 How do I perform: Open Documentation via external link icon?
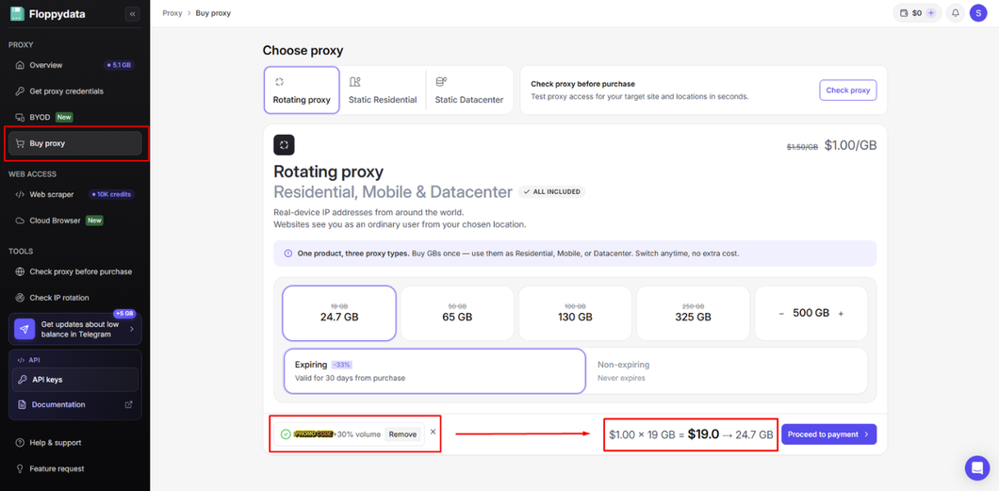129,404
